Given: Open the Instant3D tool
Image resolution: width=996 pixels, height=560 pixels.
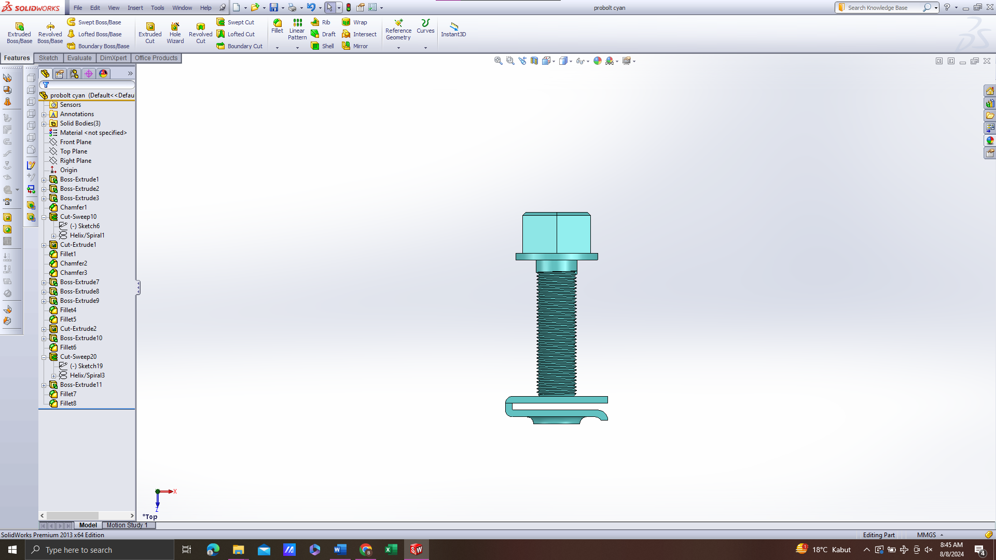Looking at the screenshot, I should (453, 30).
